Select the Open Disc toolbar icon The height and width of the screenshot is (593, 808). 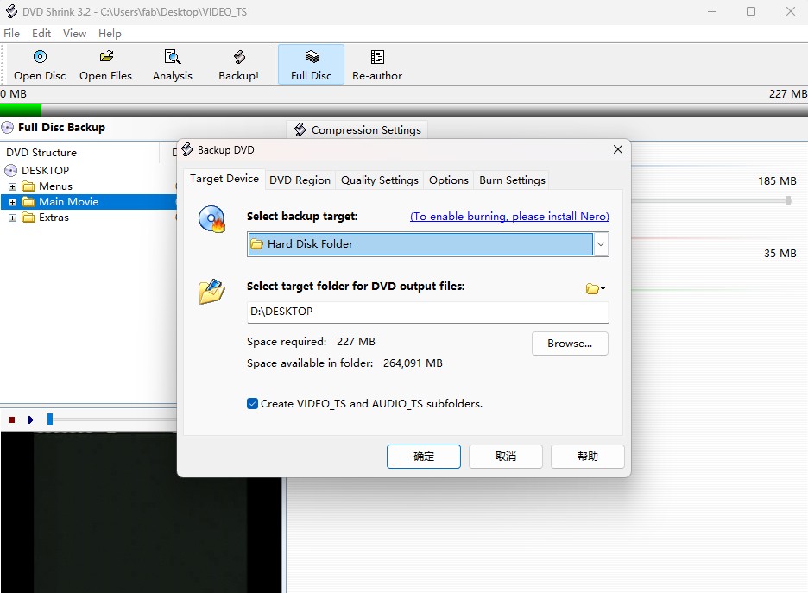click(39, 64)
